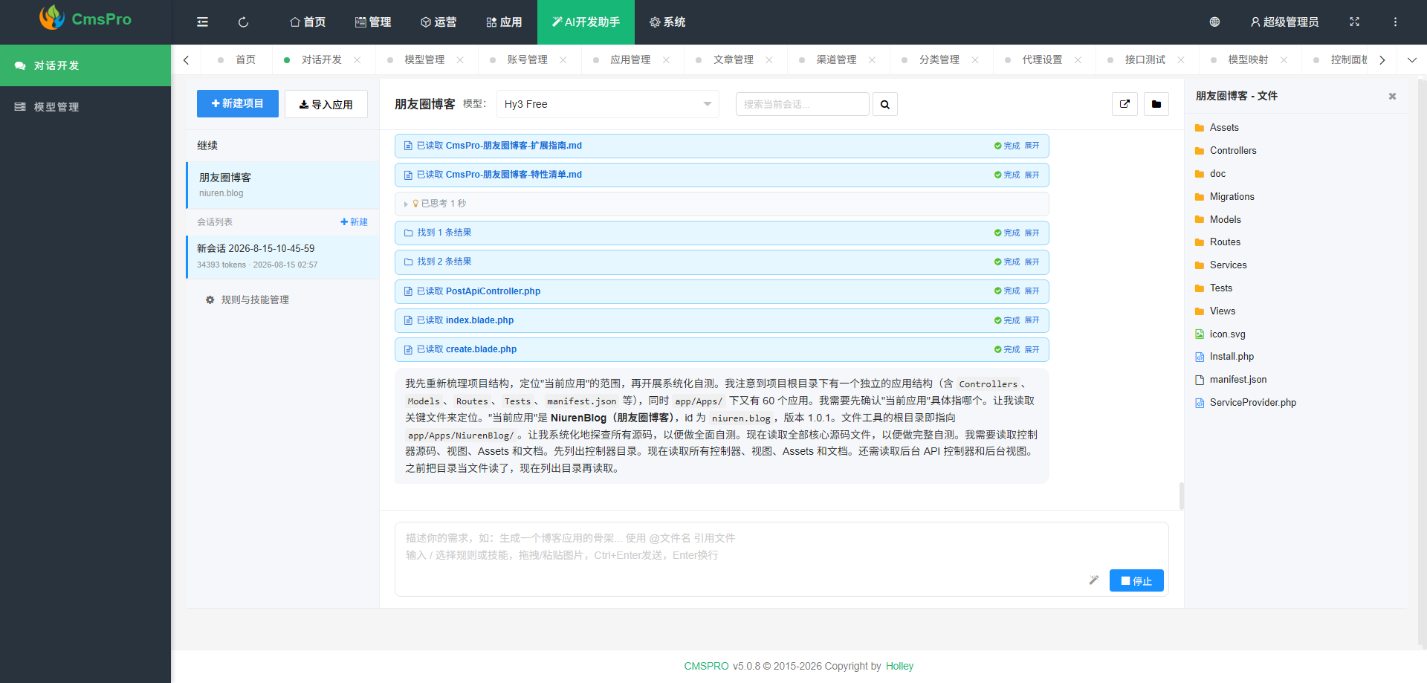Open the tab list dropdown chevron

(x=1412, y=60)
